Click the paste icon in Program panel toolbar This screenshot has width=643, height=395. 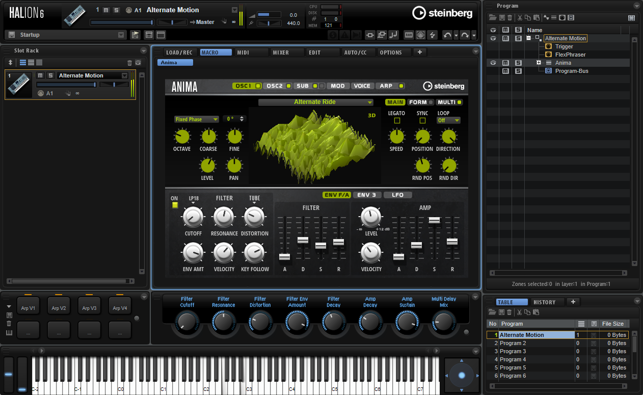pos(536,17)
